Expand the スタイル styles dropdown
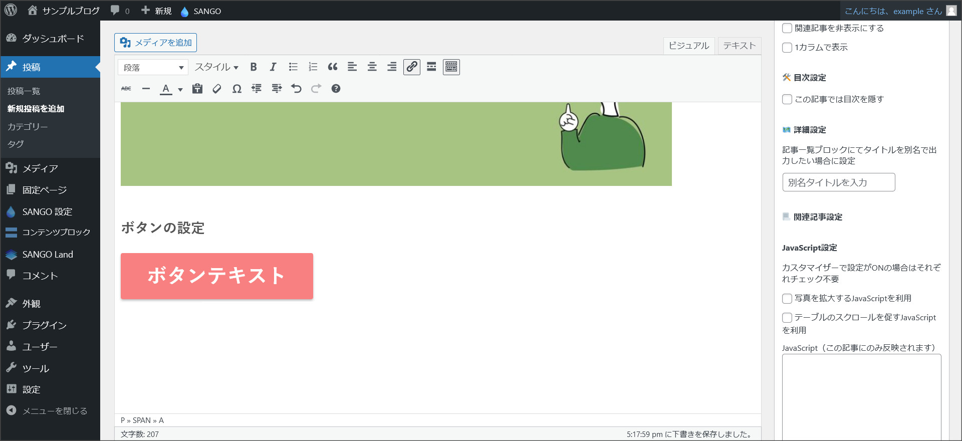Image resolution: width=962 pixels, height=441 pixels. click(x=216, y=67)
